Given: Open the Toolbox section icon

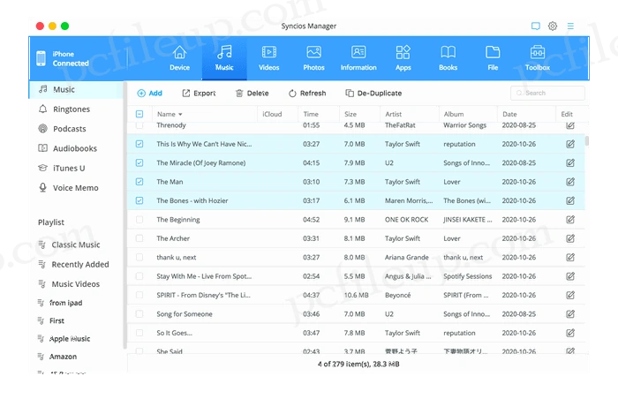Looking at the screenshot, I should [x=537, y=53].
